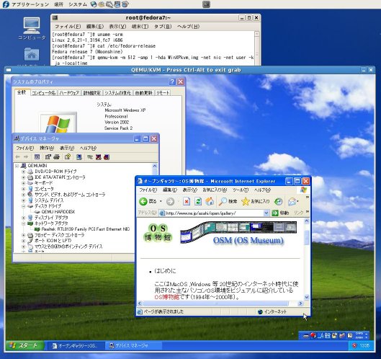Click the リンク label on IE links bar
The height and width of the screenshot is (359, 381).
click(x=298, y=213)
